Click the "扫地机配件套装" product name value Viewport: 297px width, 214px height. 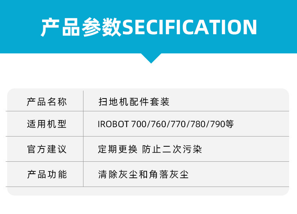(134, 102)
